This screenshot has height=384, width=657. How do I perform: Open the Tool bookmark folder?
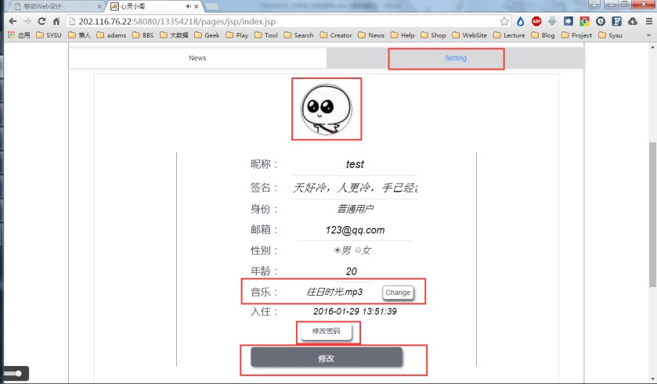266,35
